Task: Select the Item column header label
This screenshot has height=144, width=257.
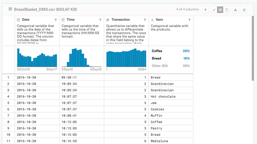Action: (x=159, y=20)
